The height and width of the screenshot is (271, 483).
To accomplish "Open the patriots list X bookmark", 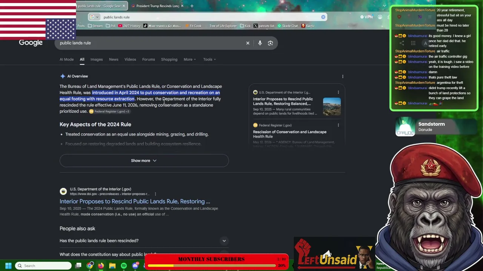I will [264, 26].
